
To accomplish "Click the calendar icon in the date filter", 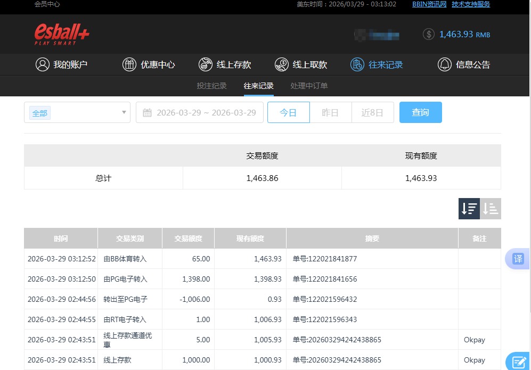I will point(153,112).
